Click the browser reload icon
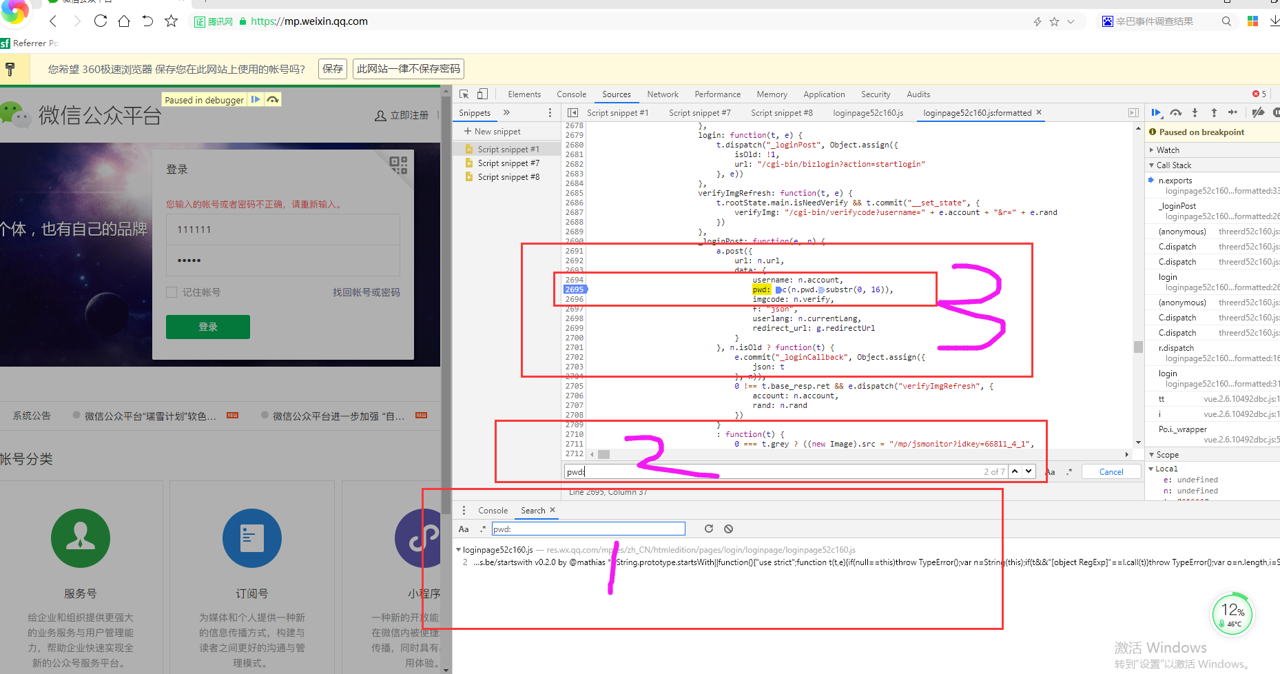1280x674 pixels. 101,21
